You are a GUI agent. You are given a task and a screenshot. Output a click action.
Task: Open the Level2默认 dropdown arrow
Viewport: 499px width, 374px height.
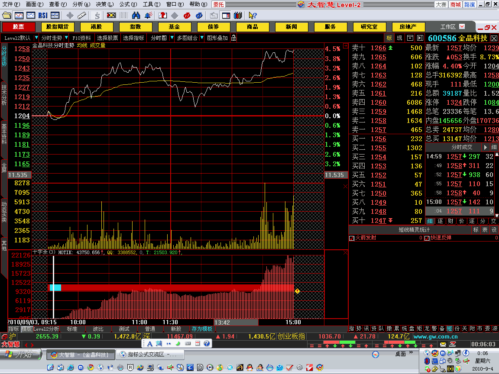tap(36, 38)
